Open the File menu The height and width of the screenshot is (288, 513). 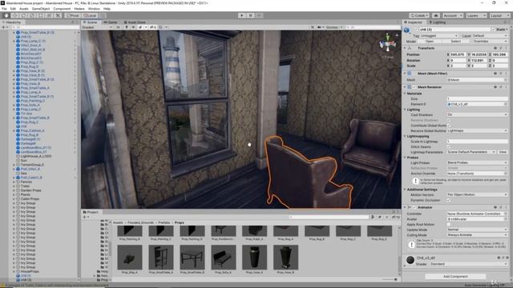pos(4,9)
